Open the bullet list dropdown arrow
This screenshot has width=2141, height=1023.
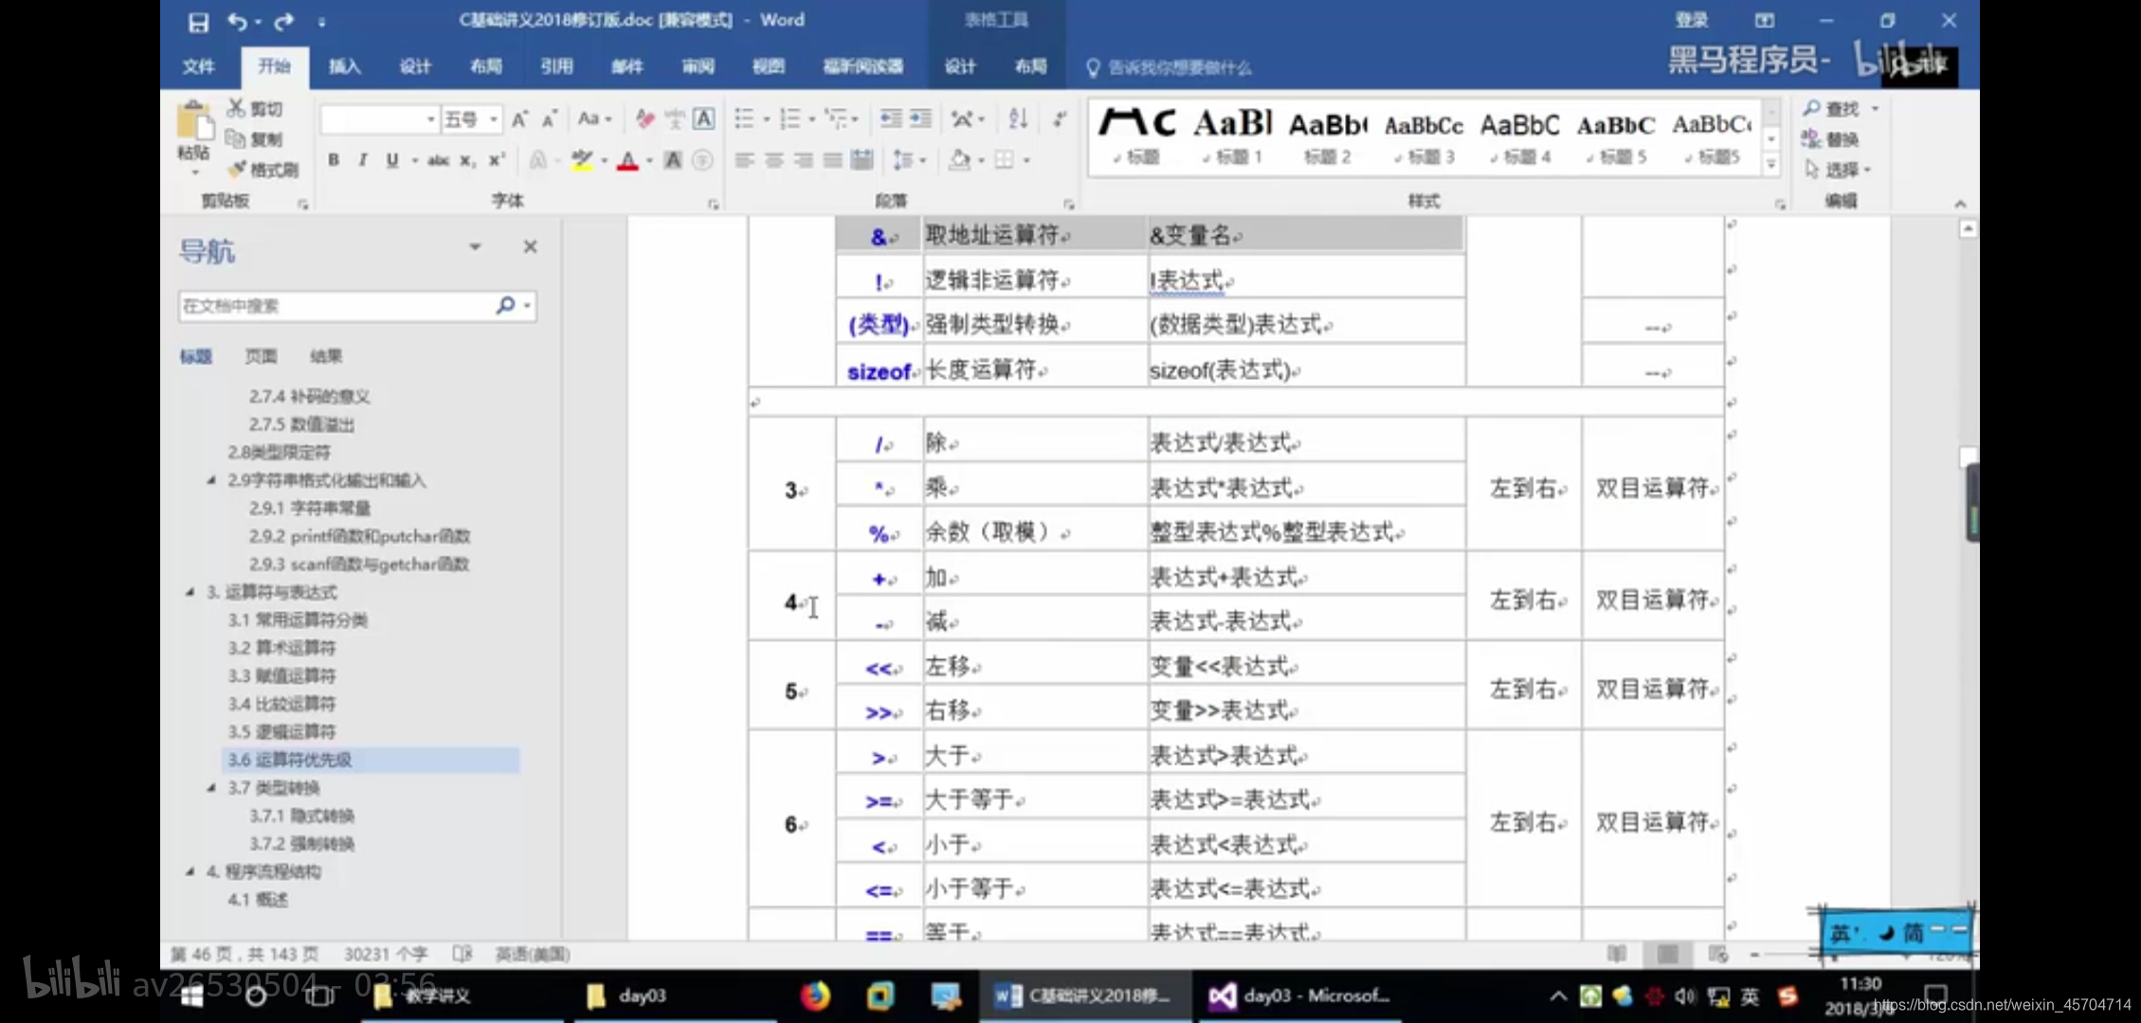(766, 119)
